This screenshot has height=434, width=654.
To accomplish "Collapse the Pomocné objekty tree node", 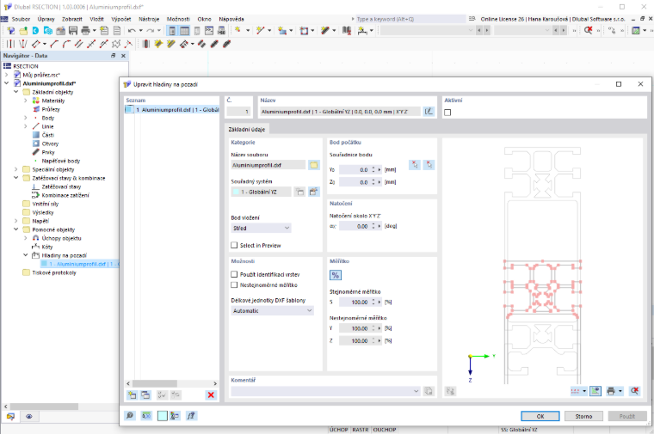I will point(15,229).
